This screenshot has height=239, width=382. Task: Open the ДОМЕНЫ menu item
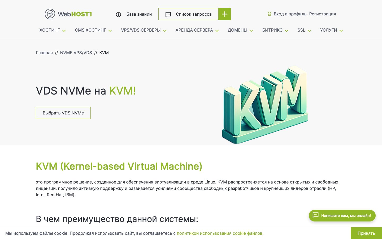(237, 30)
